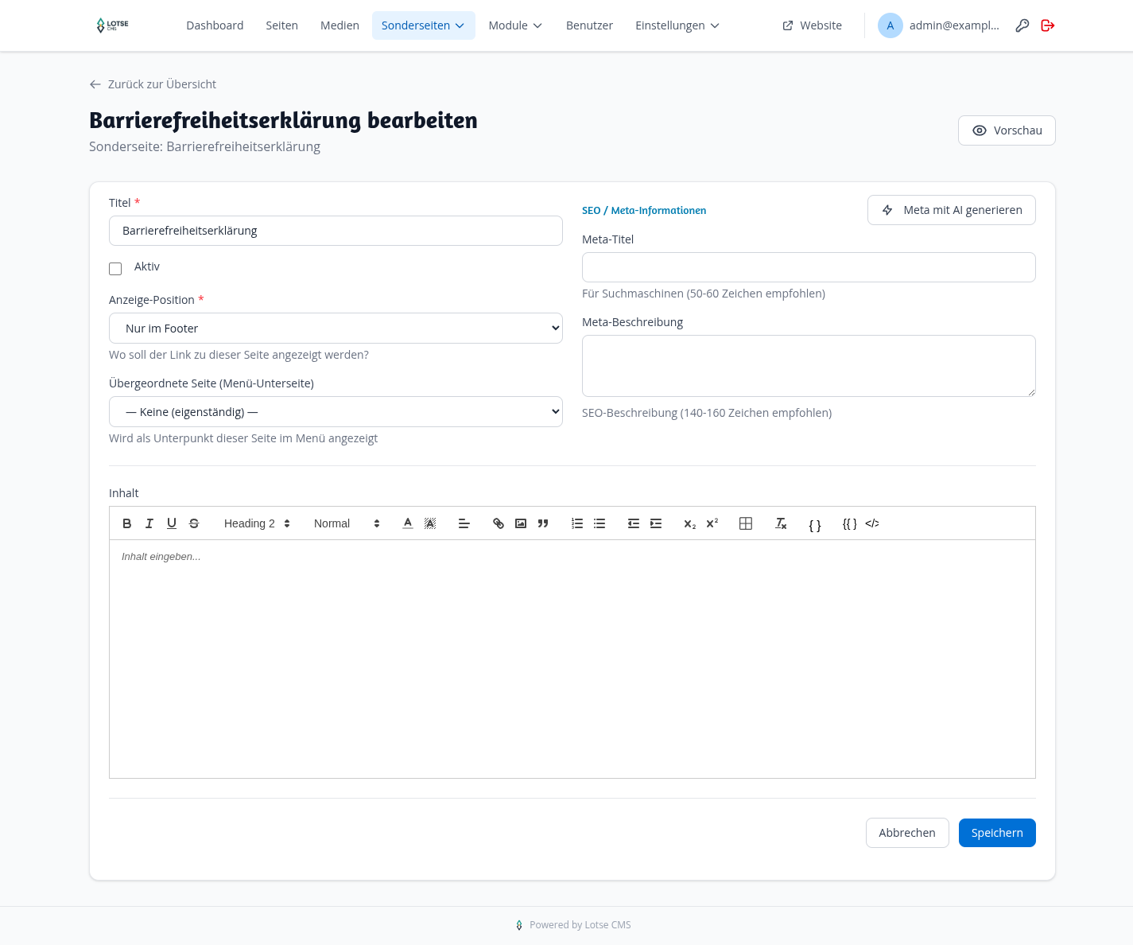Open the Übergeordnete Seite dropdown
Image resolution: width=1133 pixels, height=945 pixels.
[x=336, y=412]
